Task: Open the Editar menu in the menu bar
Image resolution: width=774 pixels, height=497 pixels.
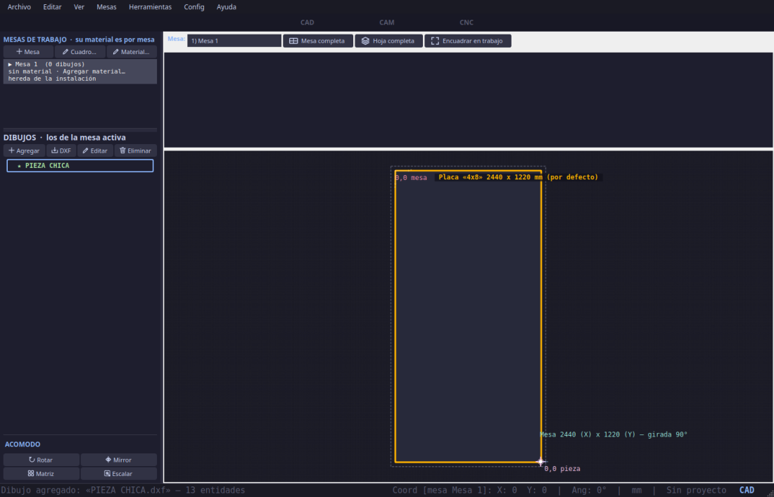Action: coord(52,7)
